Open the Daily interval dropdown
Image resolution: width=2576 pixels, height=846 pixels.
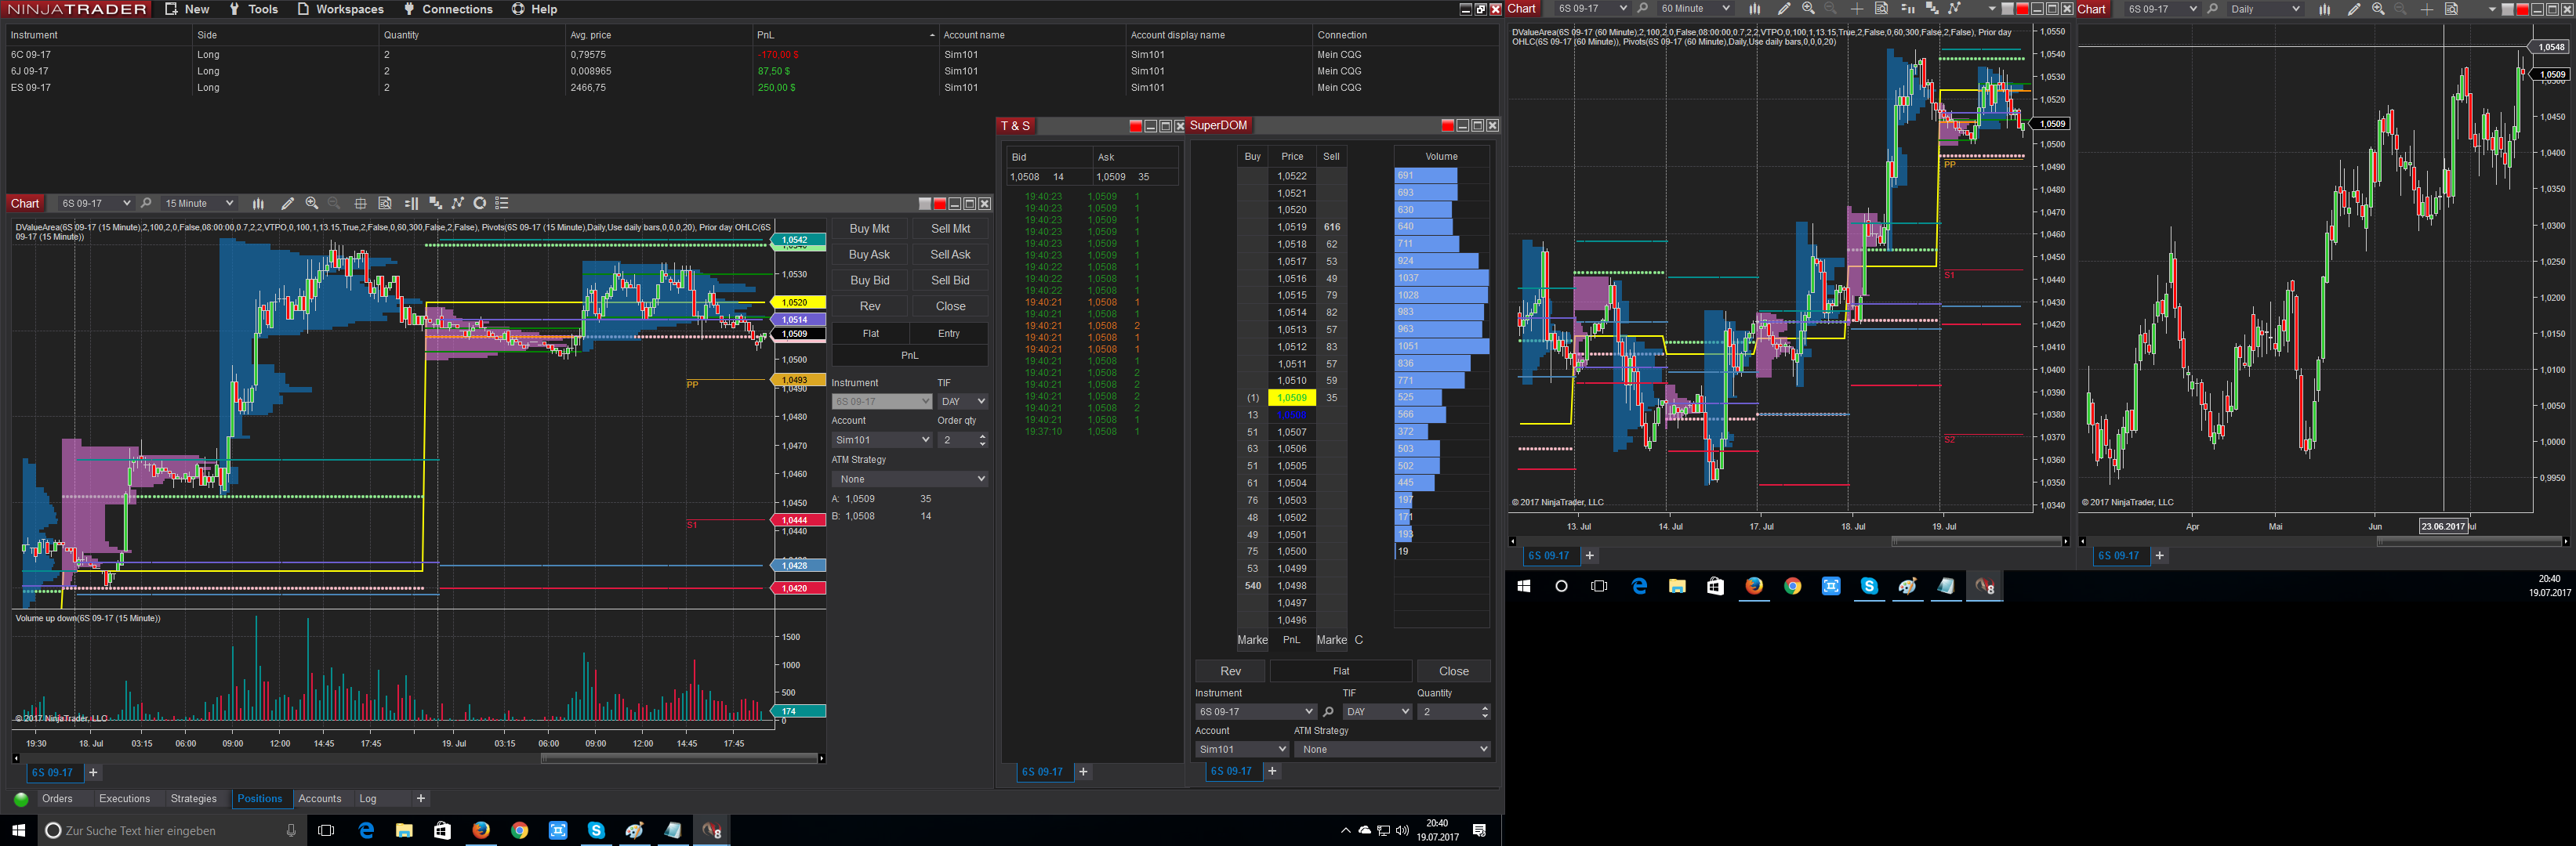(2265, 9)
